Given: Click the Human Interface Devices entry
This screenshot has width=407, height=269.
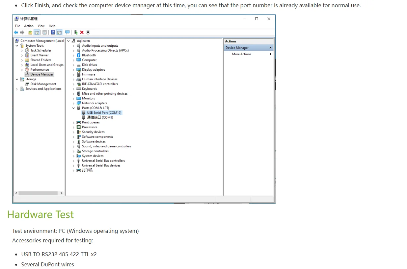Looking at the screenshot, I should (99, 79).
